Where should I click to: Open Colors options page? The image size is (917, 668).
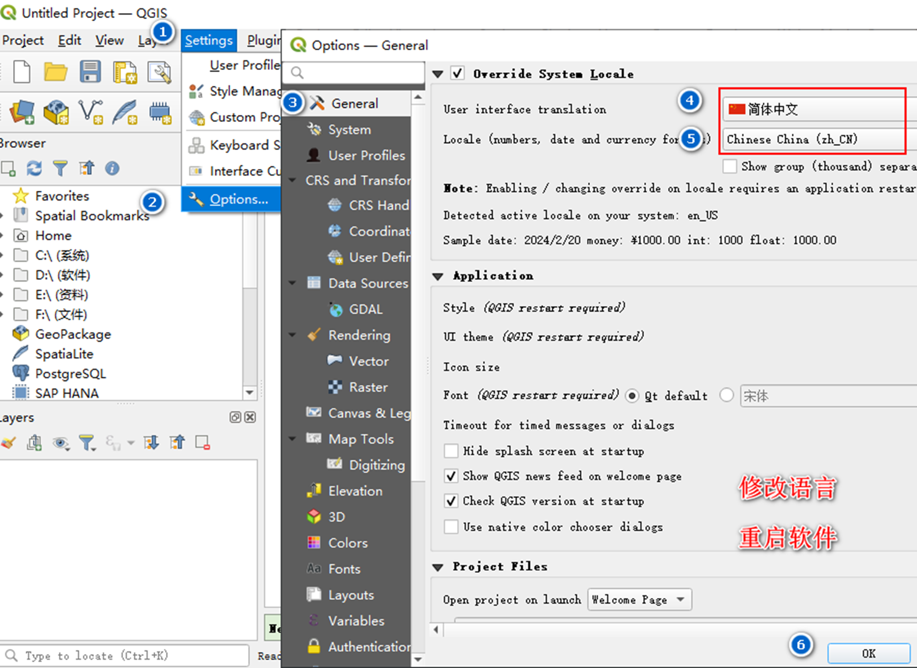click(x=347, y=543)
